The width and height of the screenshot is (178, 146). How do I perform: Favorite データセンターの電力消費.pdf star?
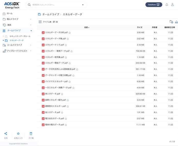73,76
